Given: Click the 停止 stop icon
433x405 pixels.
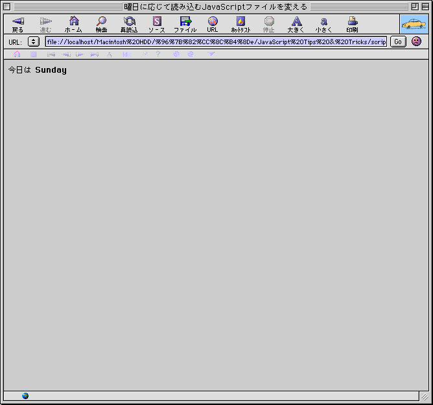Looking at the screenshot, I should pos(269,25).
